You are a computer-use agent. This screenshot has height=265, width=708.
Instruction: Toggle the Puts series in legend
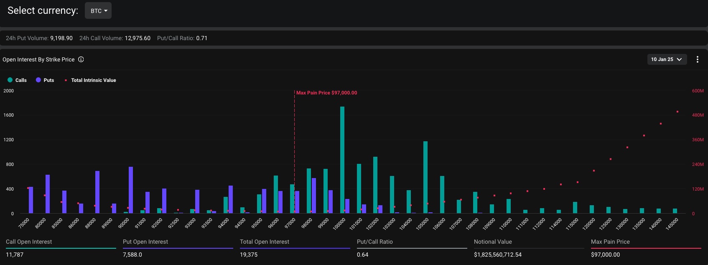coord(49,80)
